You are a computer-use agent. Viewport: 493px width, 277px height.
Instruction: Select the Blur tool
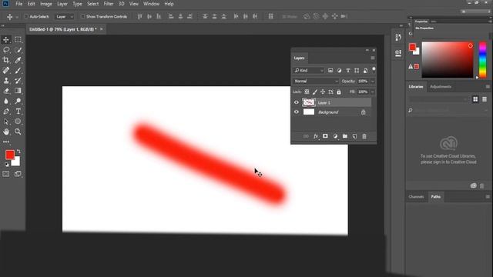click(x=6, y=101)
